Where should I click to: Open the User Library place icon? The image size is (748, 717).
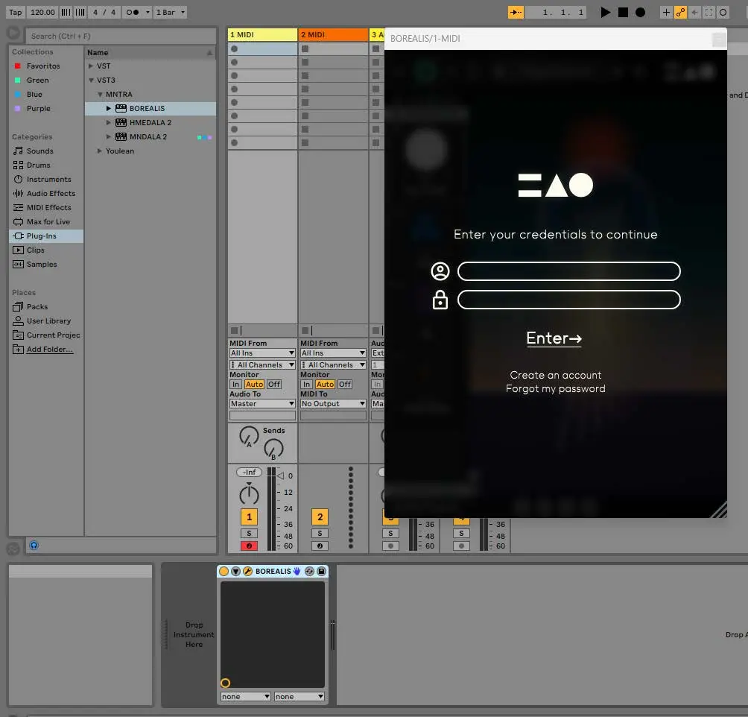coord(18,320)
